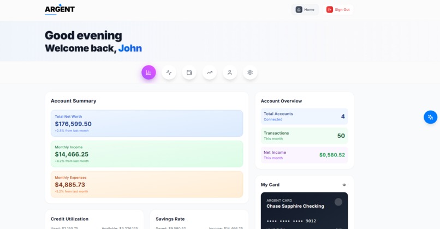Click the grey chip circle on card
The width and height of the screenshot is (440, 229).
click(x=338, y=202)
